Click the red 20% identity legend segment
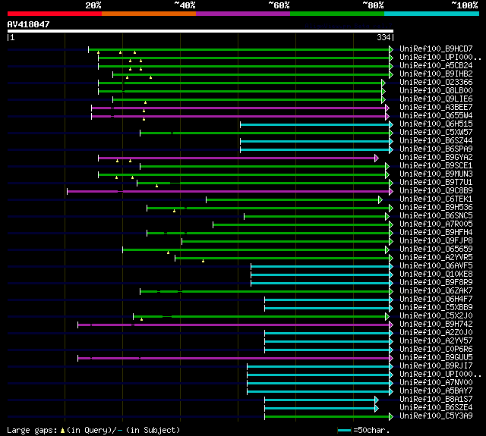486x436 pixels. click(x=55, y=14)
